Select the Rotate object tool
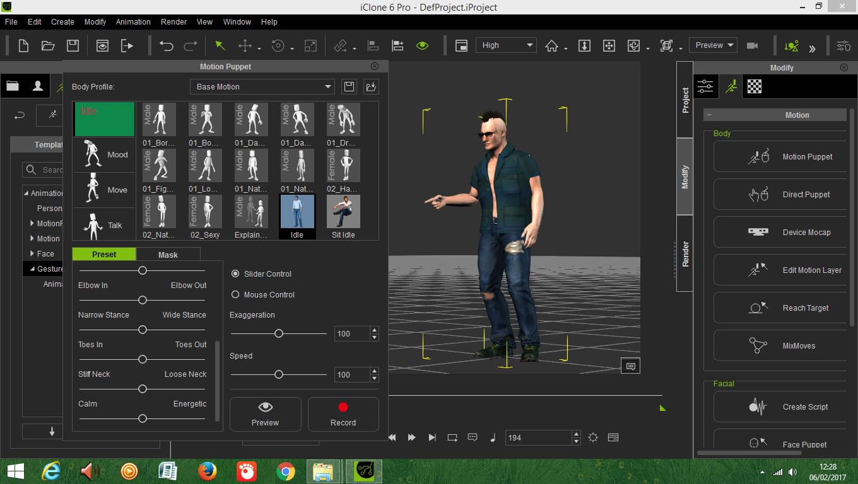This screenshot has width=858, height=484. tap(278, 45)
